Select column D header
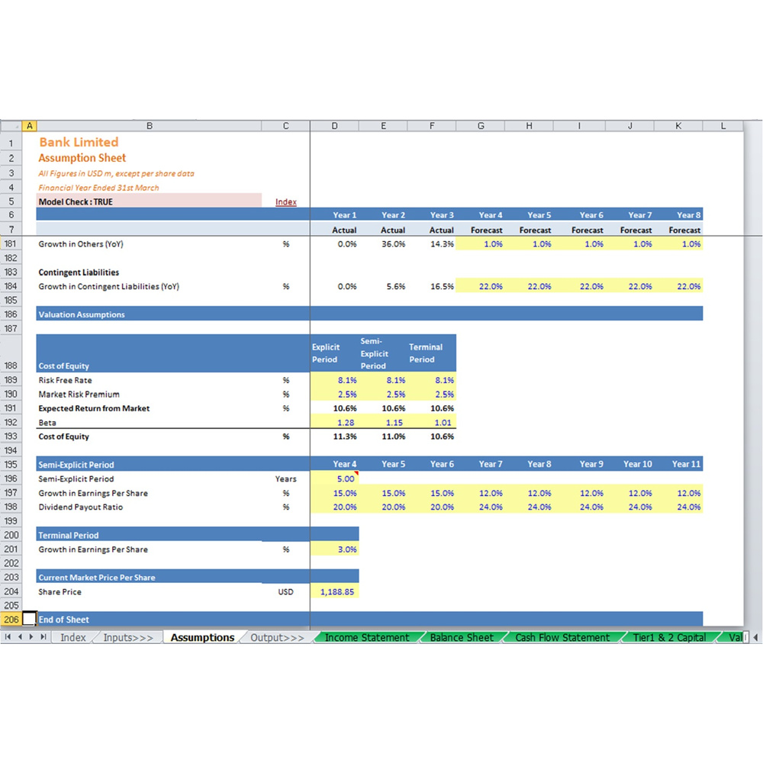This screenshot has width=763, height=763. tap(334, 126)
